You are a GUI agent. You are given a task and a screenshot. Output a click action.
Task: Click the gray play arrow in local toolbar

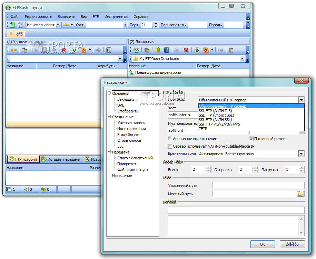[177, 50]
